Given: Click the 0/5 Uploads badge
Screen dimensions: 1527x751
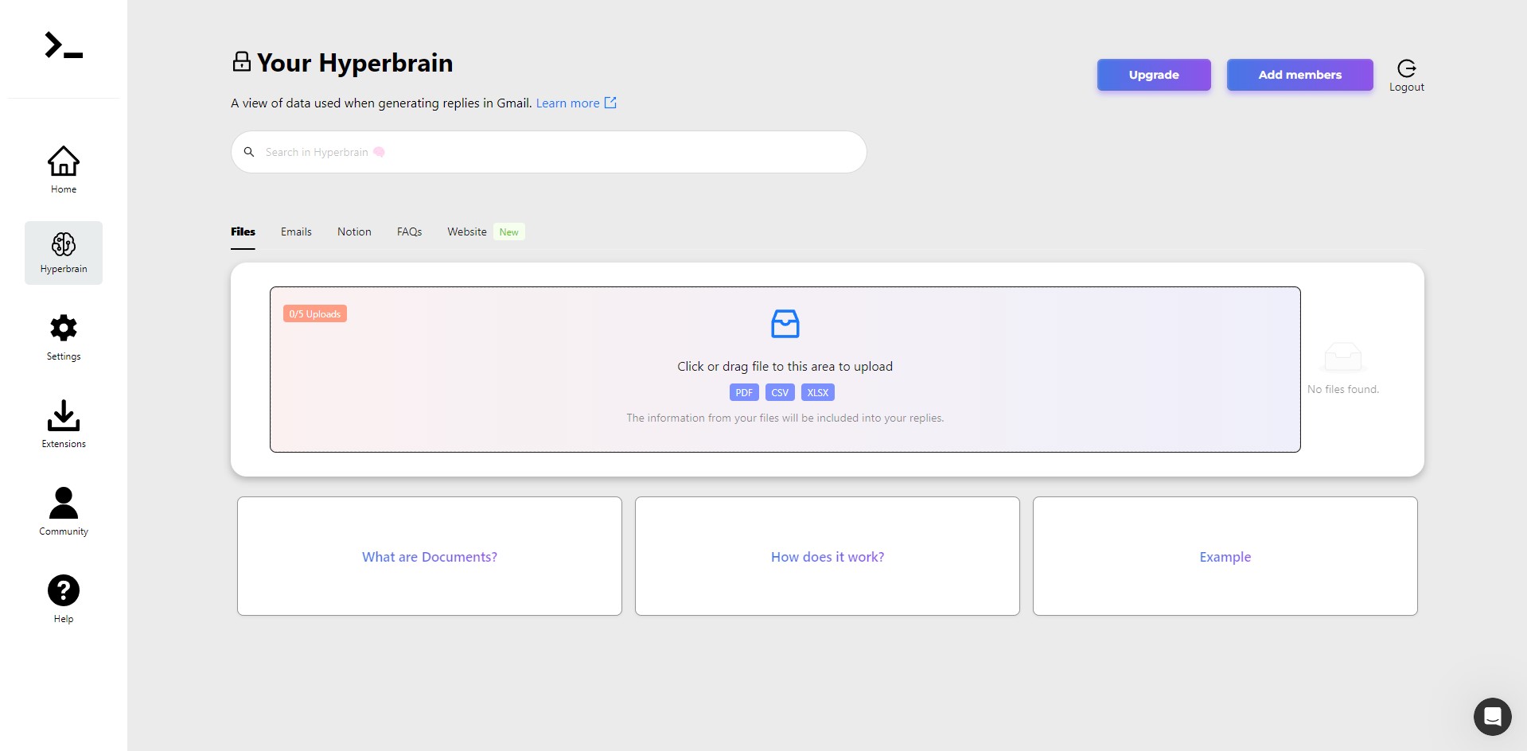Looking at the screenshot, I should click(x=315, y=313).
